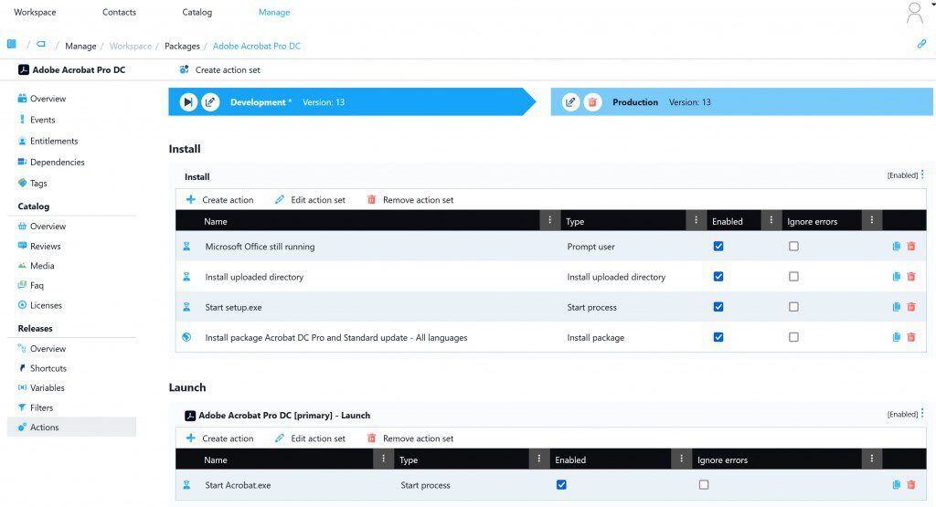
Task: Click Edit action set in the Install set
Action: [310, 200]
